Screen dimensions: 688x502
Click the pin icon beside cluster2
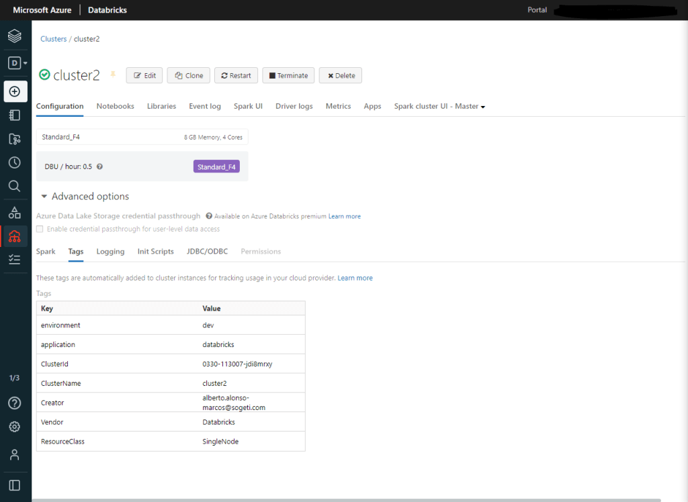[x=113, y=74]
